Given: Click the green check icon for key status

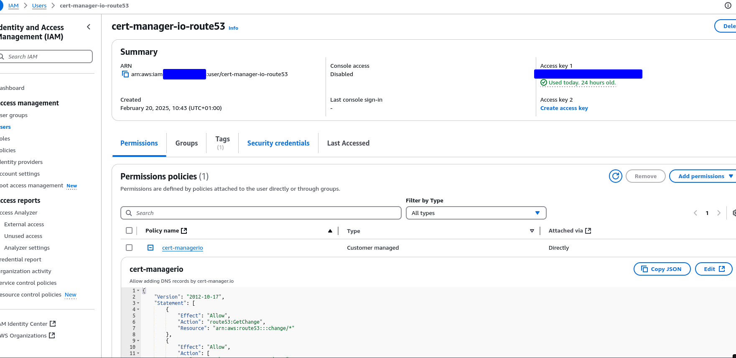Looking at the screenshot, I should [x=544, y=82].
